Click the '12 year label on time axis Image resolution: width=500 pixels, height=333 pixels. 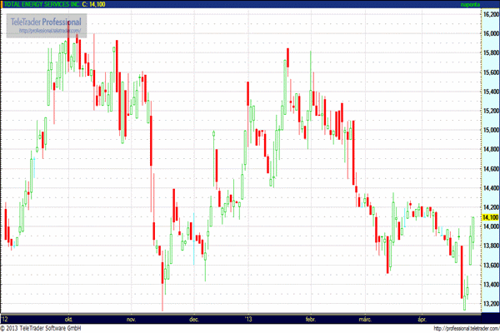(6, 318)
